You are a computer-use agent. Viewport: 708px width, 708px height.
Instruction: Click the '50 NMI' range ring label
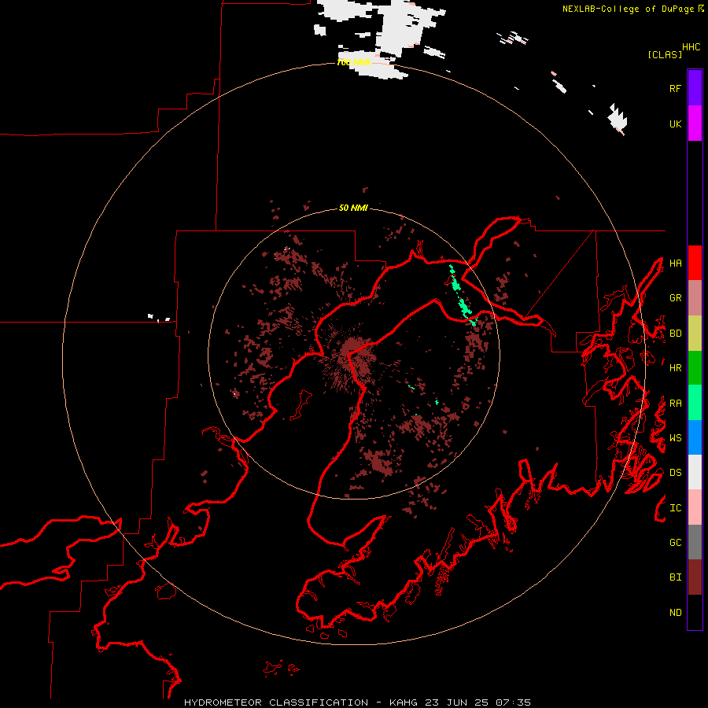click(x=353, y=208)
